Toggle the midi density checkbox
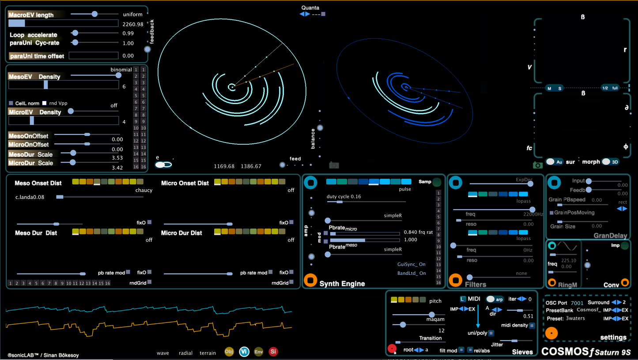Image resolution: width=638 pixels, height=360 pixels. tap(532, 326)
